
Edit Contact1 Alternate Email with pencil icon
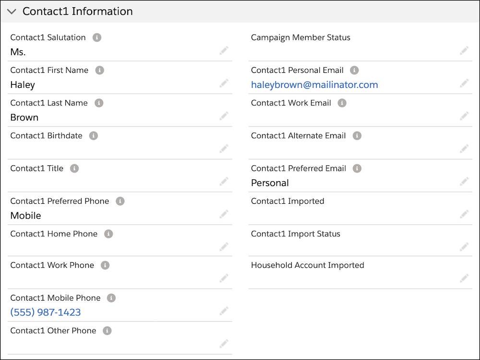[x=464, y=149]
